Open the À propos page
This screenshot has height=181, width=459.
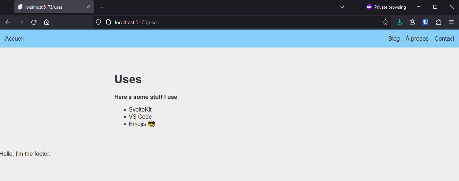417,39
